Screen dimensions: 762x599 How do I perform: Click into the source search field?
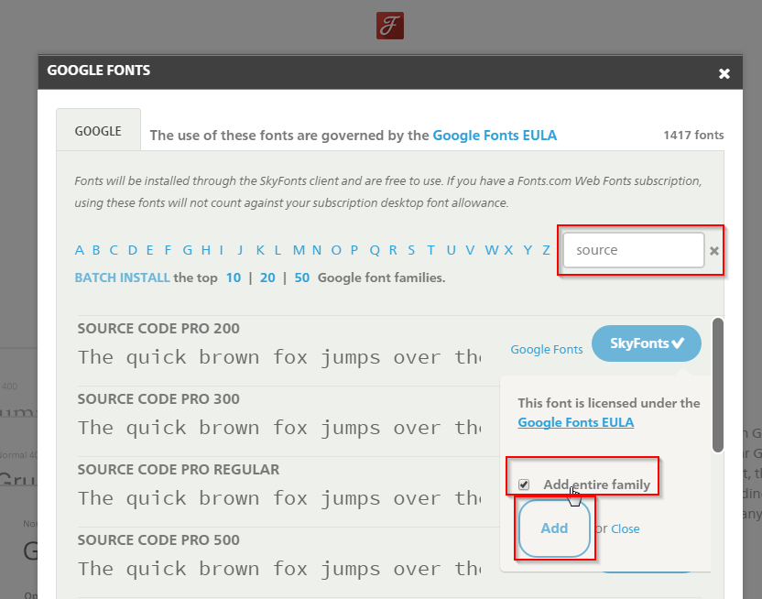click(632, 250)
